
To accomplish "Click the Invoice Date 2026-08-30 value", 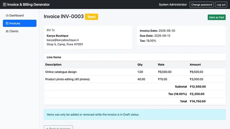I will pos(167,31).
